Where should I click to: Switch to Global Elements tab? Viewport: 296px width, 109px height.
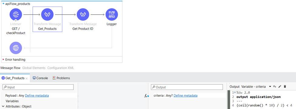click(x=34, y=68)
